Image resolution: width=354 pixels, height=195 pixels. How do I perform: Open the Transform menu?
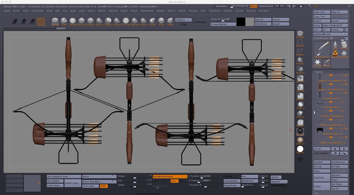(214, 11)
